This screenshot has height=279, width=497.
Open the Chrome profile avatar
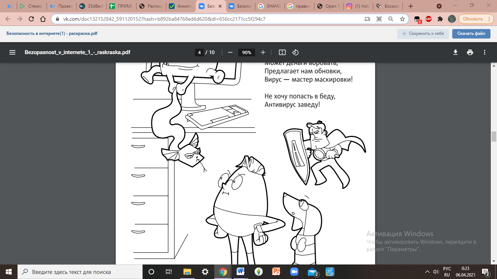point(452,19)
